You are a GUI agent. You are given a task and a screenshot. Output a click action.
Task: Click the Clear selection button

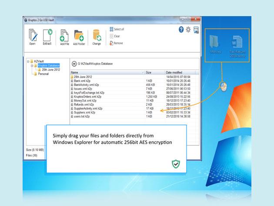115,36
